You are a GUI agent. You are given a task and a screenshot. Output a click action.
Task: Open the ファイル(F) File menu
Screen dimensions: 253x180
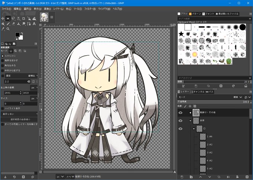point(6,9)
